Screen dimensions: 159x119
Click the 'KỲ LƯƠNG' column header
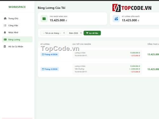(x=45, y=44)
